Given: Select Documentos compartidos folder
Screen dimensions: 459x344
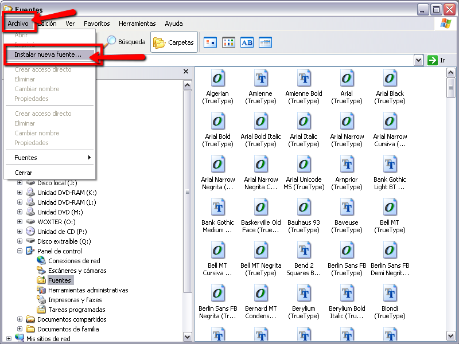Looking at the screenshot, I should (x=72, y=319).
